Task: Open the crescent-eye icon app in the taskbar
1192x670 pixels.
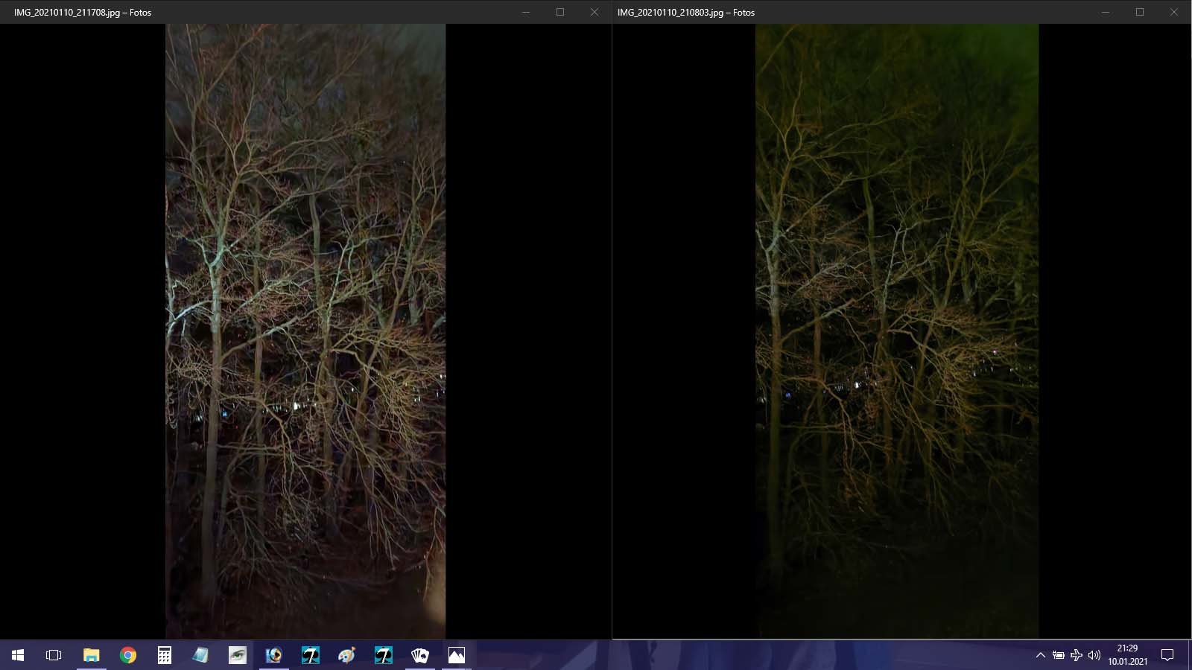Action: click(x=274, y=655)
